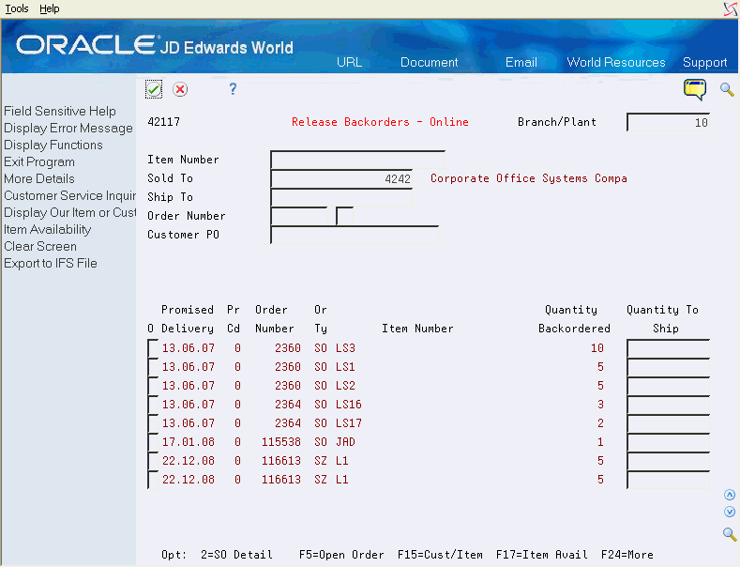Click option field for LS16 row
Viewport: 740px width, 567px height.
coord(153,405)
